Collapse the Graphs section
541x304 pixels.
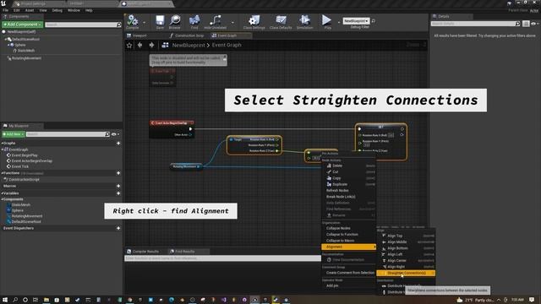pos(2,143)
